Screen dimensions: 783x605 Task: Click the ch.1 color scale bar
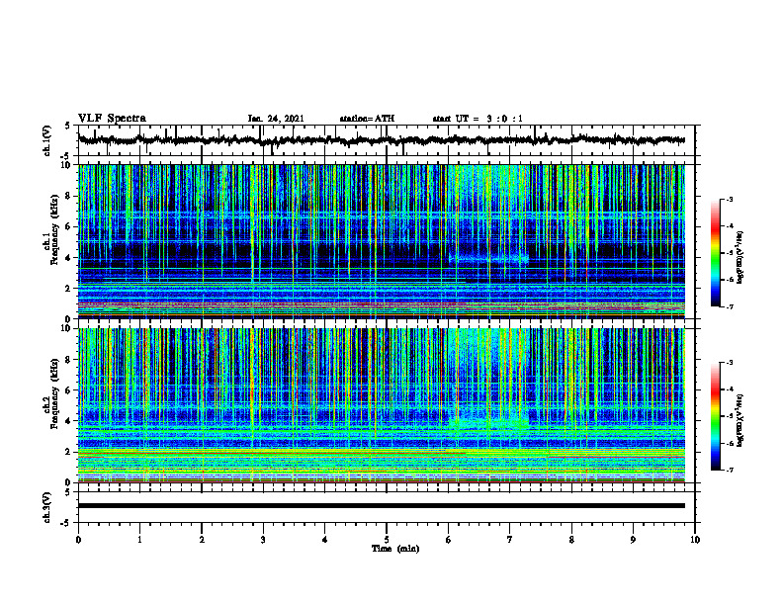point(715,253)
